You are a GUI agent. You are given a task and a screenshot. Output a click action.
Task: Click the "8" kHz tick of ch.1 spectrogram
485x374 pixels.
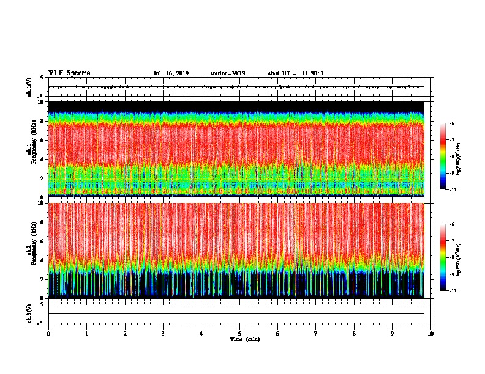43,121
